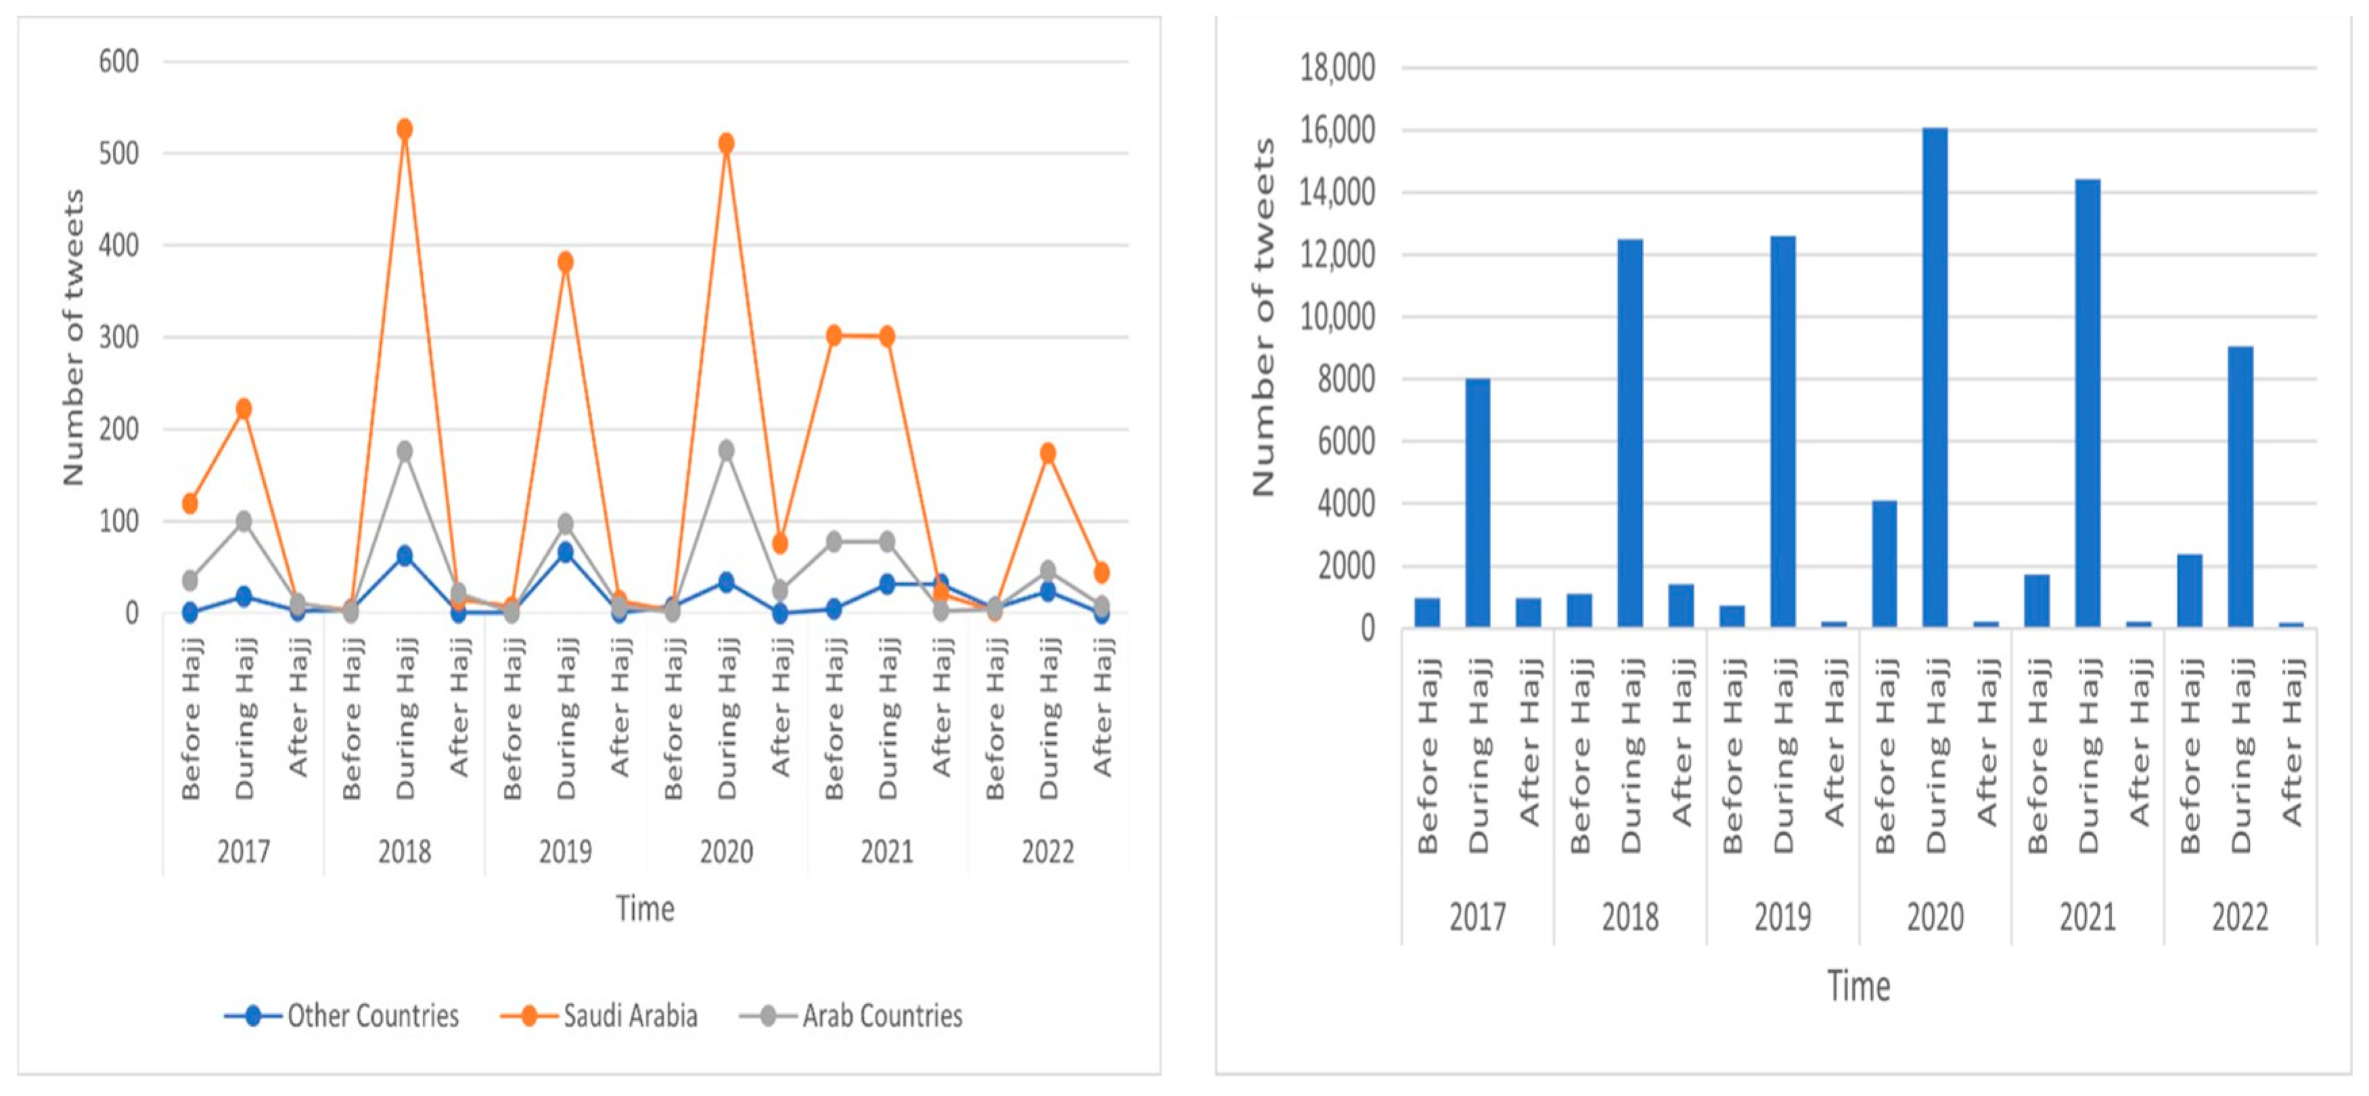The height and width of the screenshot is (1096, 2369).
Task: Select the Before Hajj 2020 bar
Action: [1885, 564]
